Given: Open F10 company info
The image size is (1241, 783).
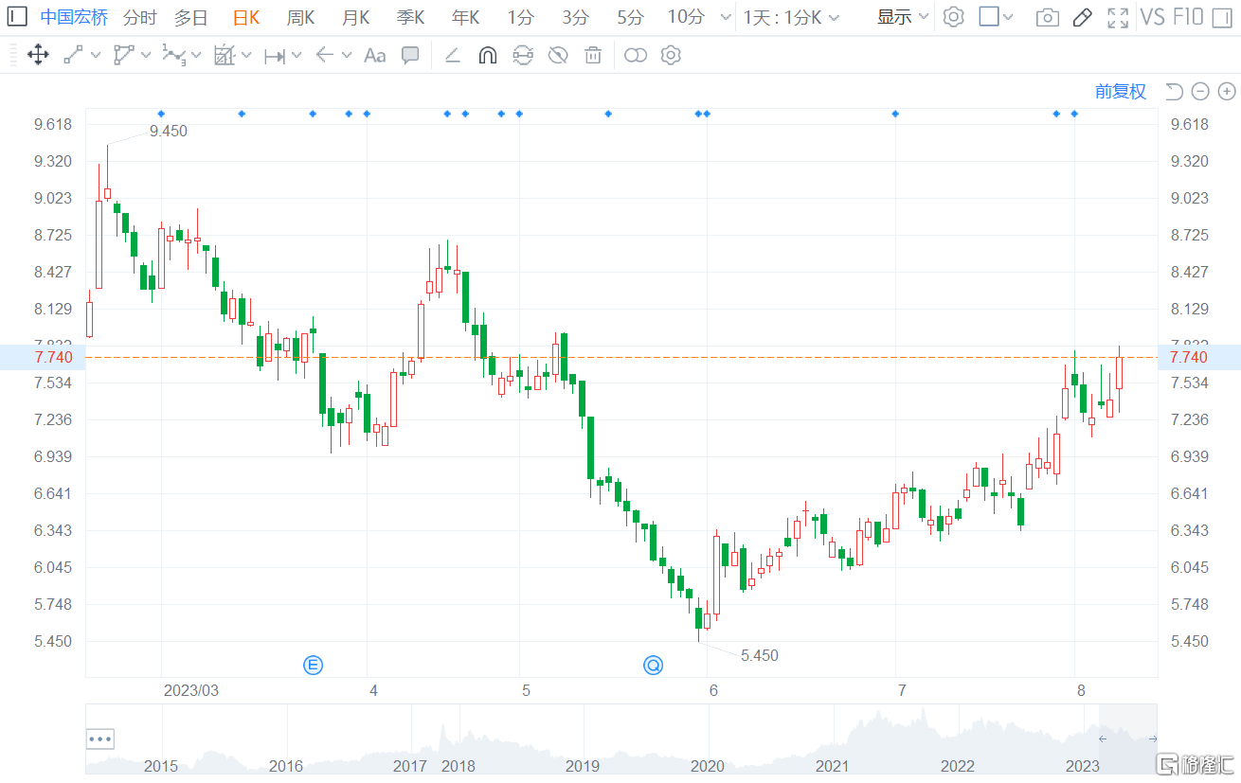Looking at the screenshot, I should pos(1188,17).
